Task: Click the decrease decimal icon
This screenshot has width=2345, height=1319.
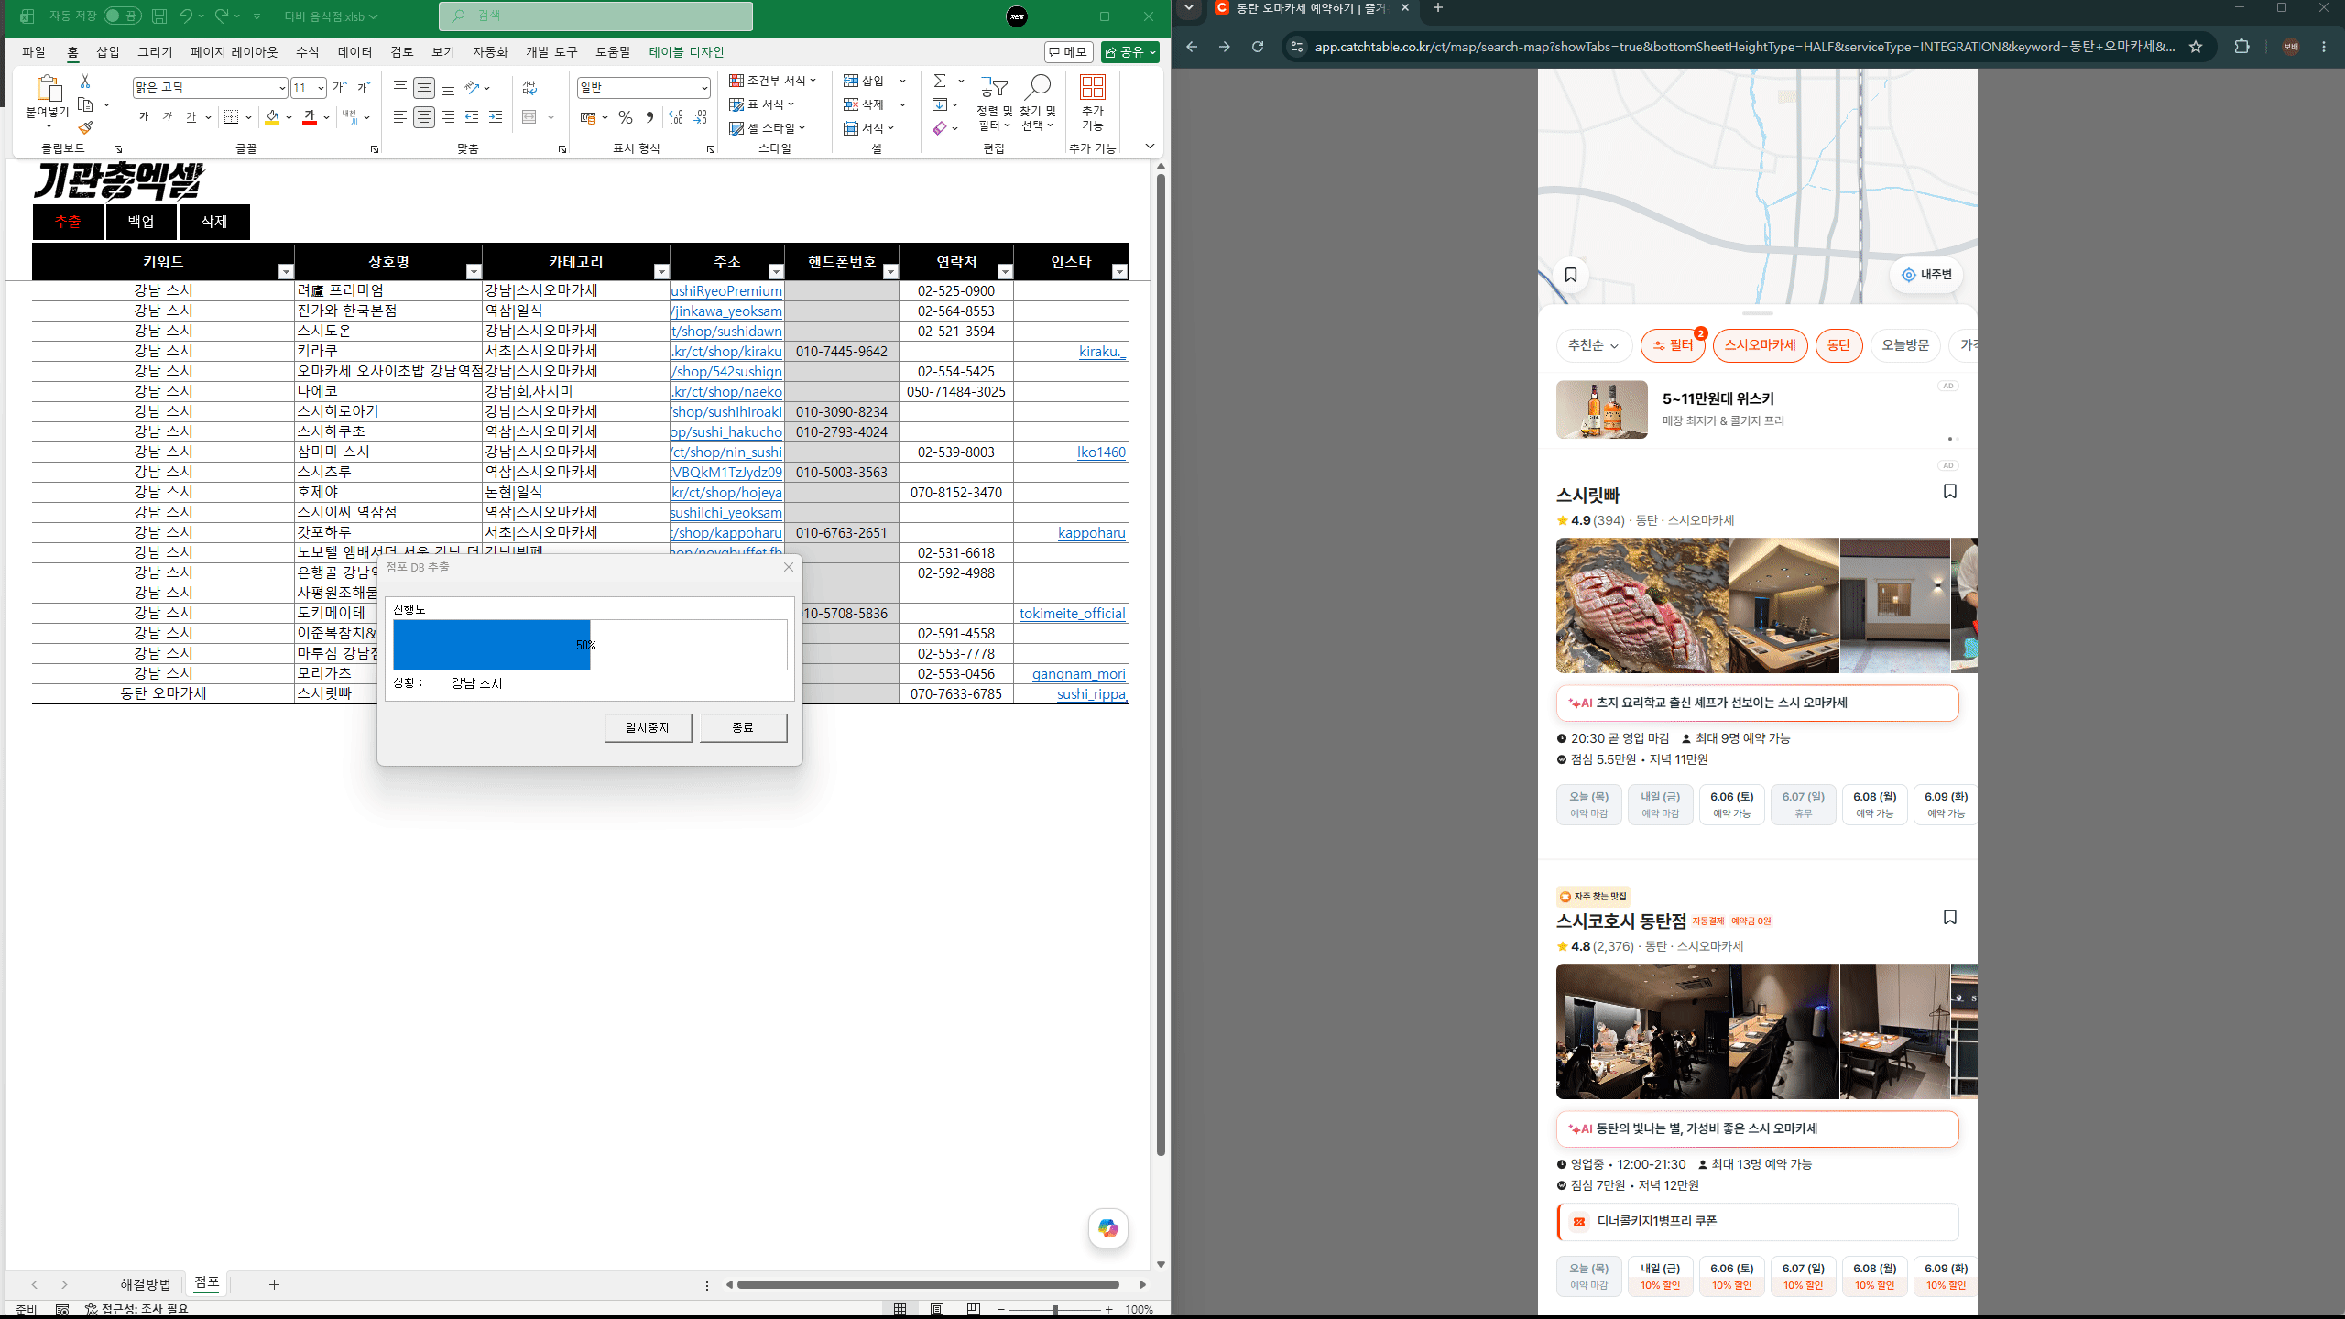Action: point(700,117)
